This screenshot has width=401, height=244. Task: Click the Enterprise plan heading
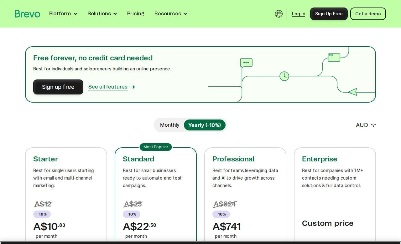click(x=320, y=159)
